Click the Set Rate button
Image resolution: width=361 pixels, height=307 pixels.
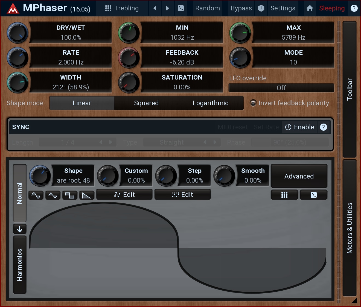tap(266, 127)
